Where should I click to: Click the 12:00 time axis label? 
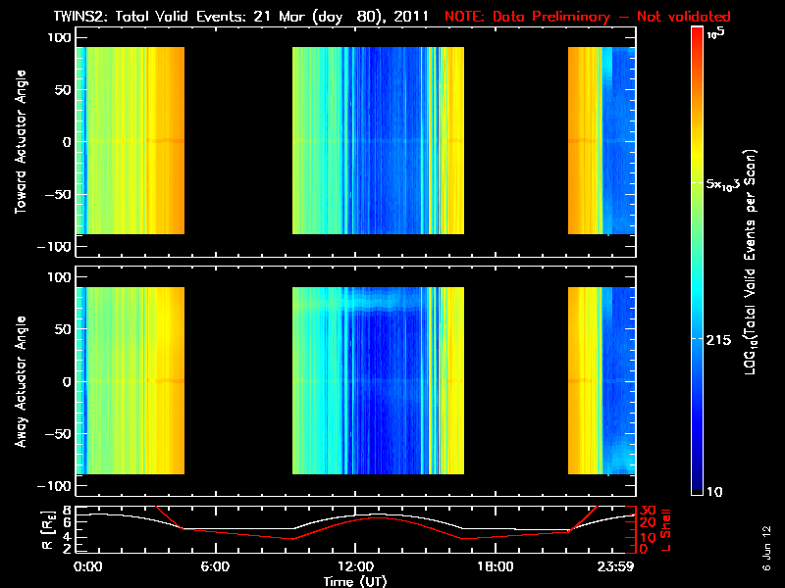355,567
